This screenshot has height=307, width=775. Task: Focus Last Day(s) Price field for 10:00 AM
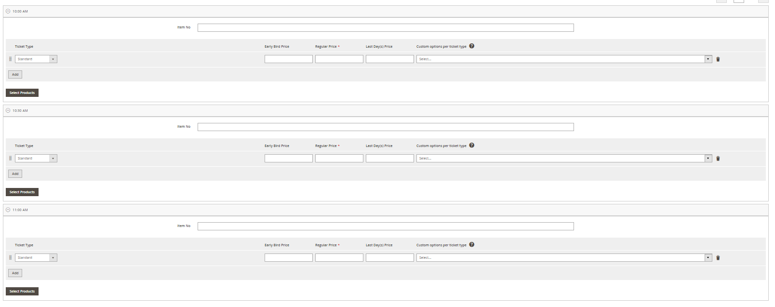coord(390,59)
